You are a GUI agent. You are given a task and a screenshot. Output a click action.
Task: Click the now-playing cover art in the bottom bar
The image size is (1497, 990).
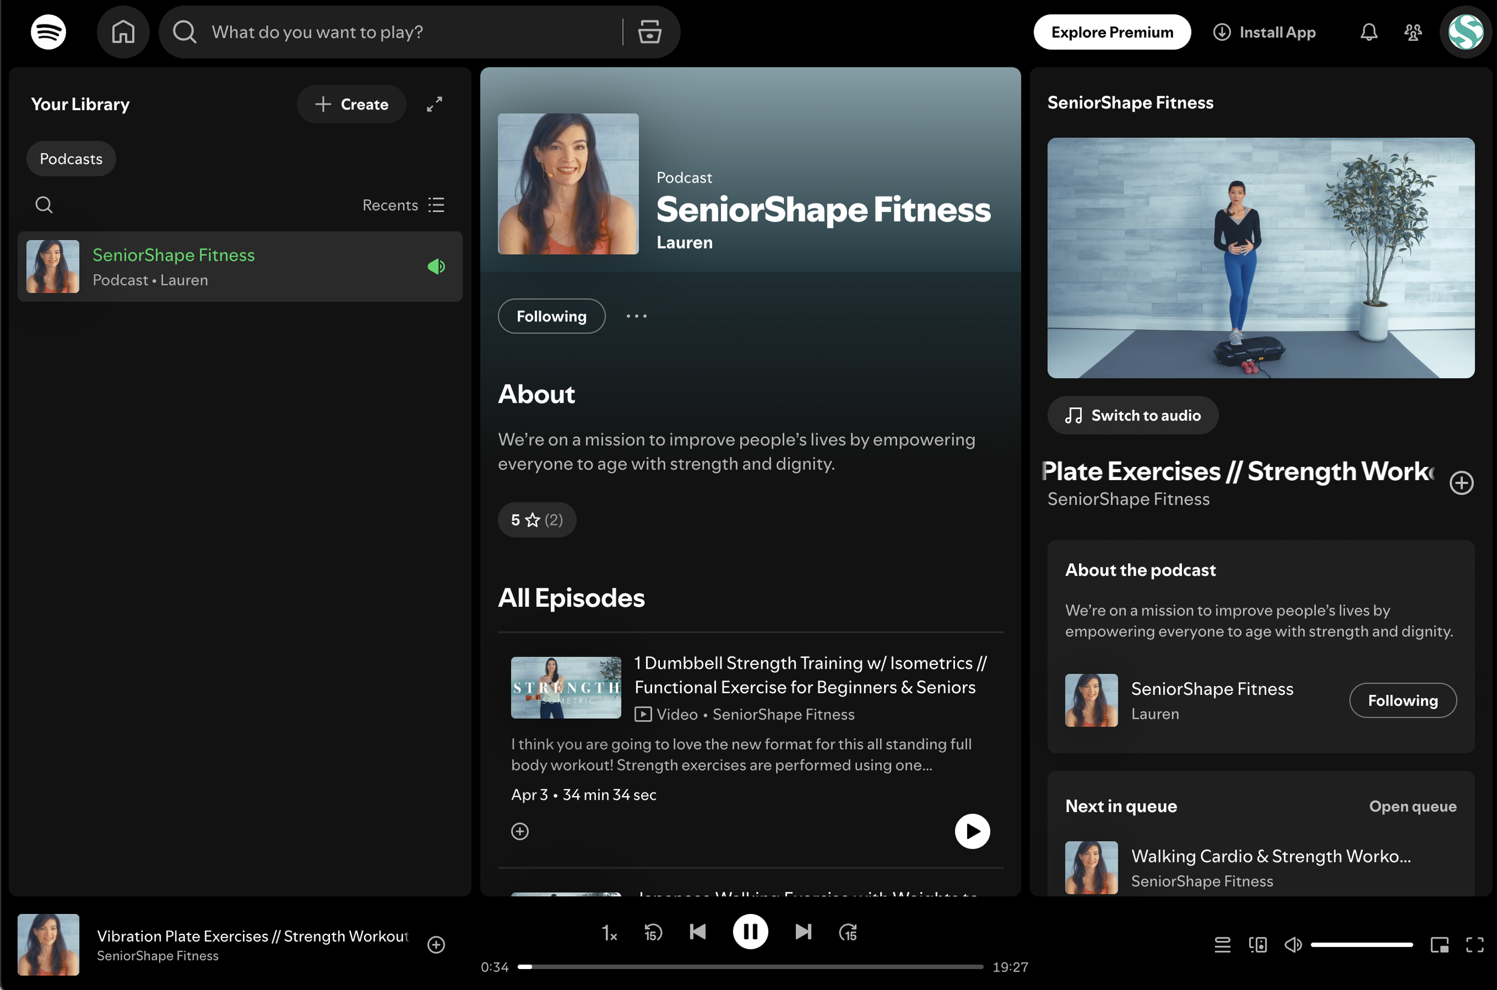click(x=48, y=945)
